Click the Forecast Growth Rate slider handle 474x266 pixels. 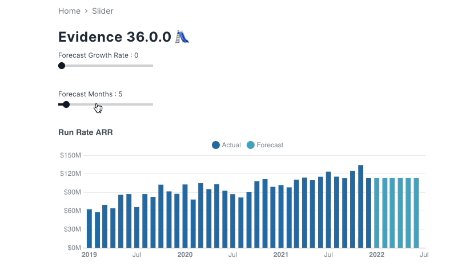pyautogui.click(x=62, y=66)
